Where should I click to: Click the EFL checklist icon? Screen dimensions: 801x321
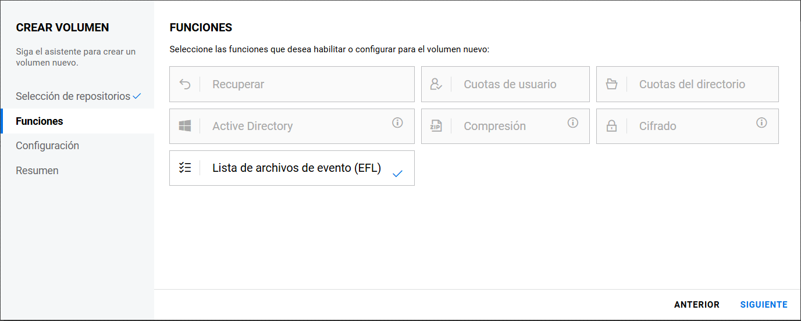(185, 168)
